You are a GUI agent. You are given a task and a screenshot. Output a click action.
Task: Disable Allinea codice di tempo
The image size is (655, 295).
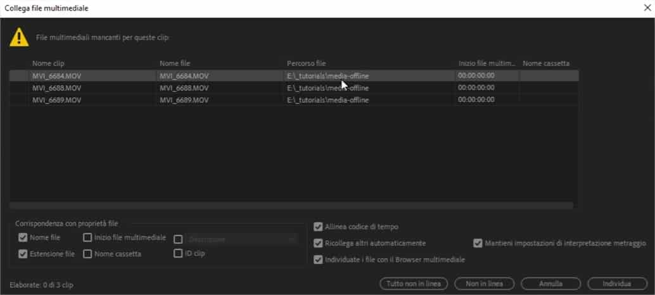pyautogui.click(x=318, y=227)
